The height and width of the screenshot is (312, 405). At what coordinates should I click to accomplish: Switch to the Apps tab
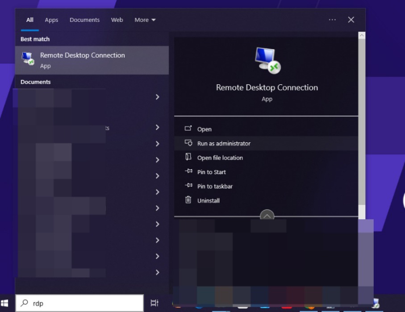[51, 20]
